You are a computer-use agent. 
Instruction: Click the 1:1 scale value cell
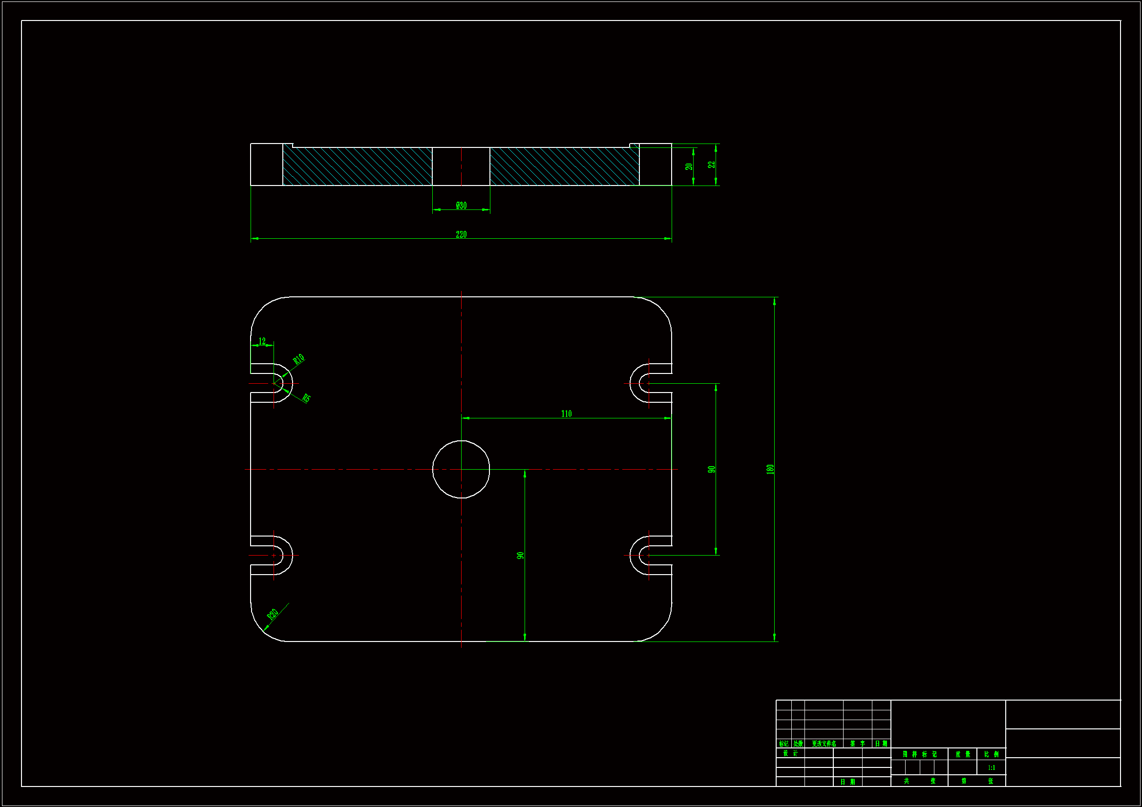click(x=991, y=768)
